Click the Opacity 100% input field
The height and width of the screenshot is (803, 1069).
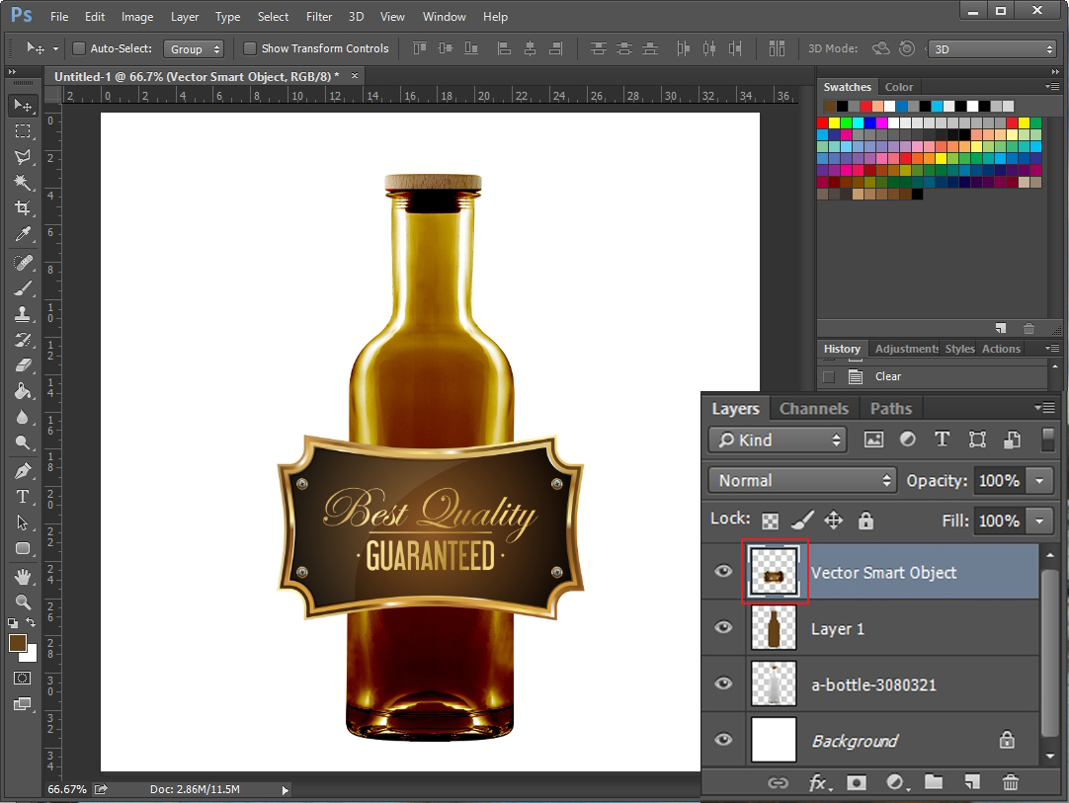tap(1000, 481)
